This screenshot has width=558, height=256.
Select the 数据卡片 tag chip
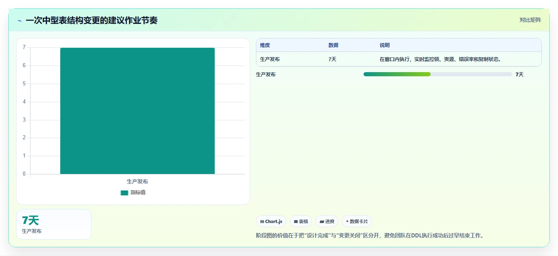click(357, 221)
